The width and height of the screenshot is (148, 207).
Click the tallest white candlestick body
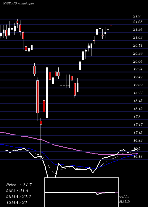(47, 93)
